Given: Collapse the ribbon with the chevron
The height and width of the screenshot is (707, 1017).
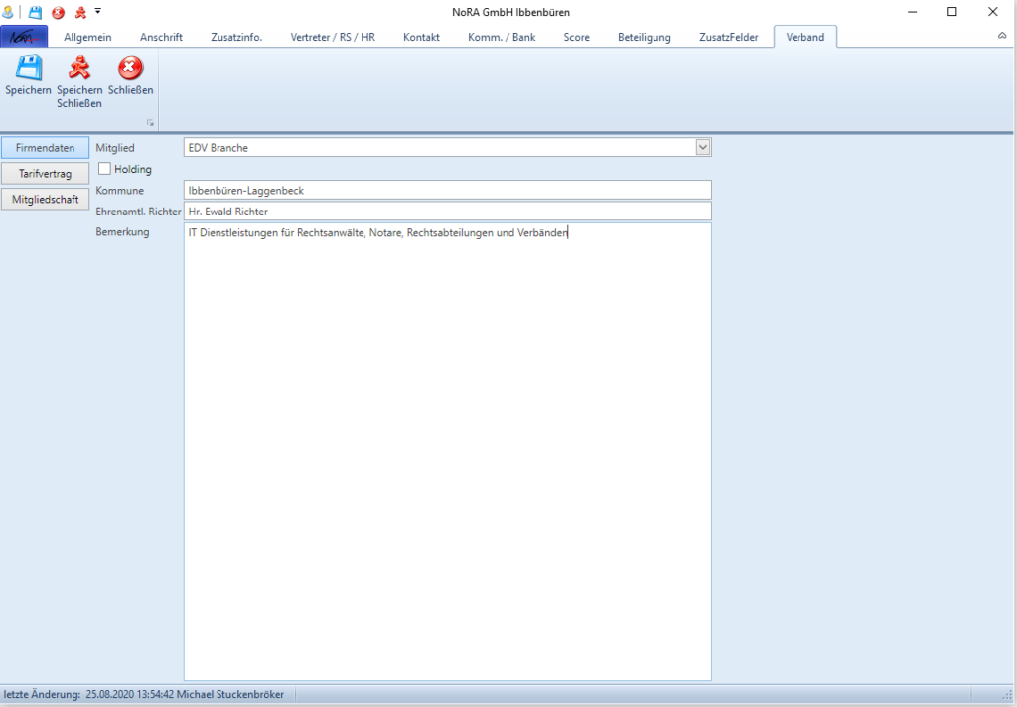Looking at the screenshot, I should click(x=1001, y=36).
